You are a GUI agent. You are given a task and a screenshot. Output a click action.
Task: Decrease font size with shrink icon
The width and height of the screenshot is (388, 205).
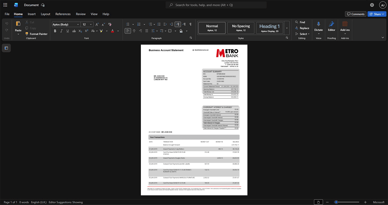pyautogui.click(x=103, y=24)
